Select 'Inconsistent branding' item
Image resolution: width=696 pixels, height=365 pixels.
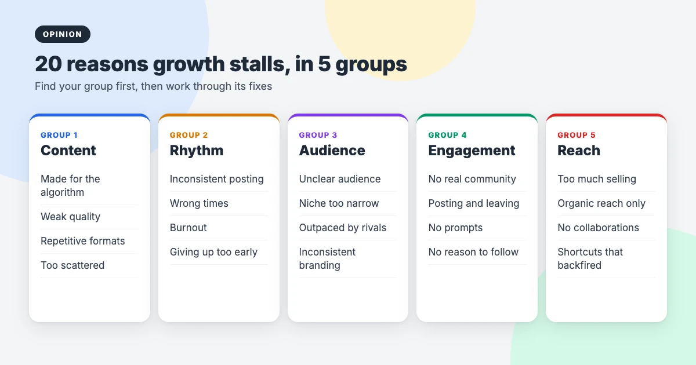tap(348, 259)
